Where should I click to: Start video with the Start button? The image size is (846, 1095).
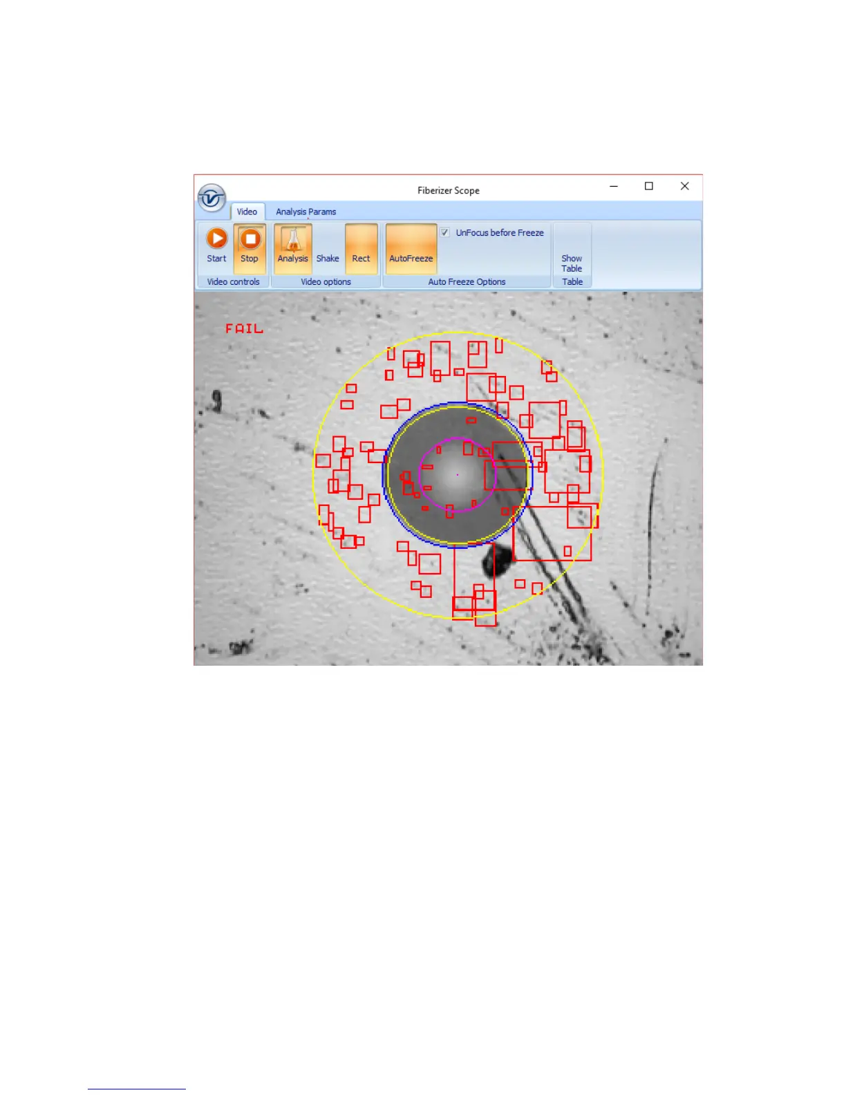216,246
